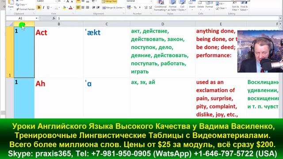The height and width of the screenshot is (159, 283).
Task: Toggle Italic formatting
Action: (43, 8)
